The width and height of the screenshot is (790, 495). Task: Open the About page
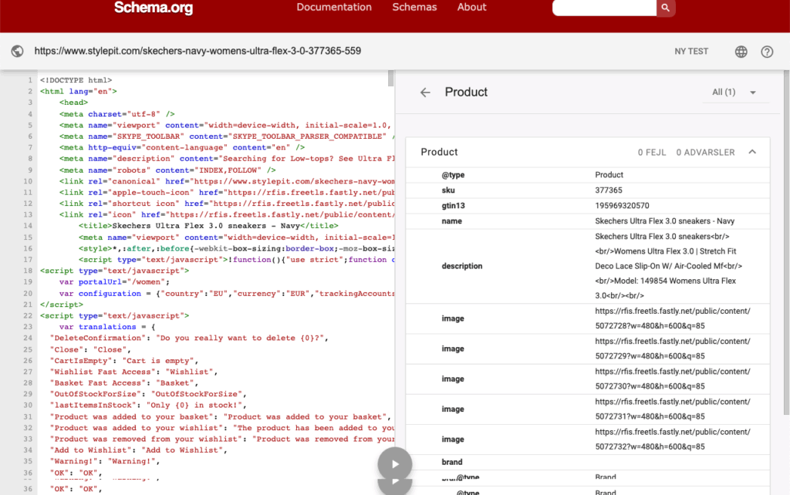pyautogui.click(x=471, y=8)
